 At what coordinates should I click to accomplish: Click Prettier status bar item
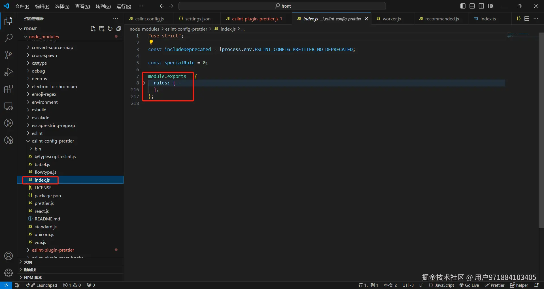494,285
